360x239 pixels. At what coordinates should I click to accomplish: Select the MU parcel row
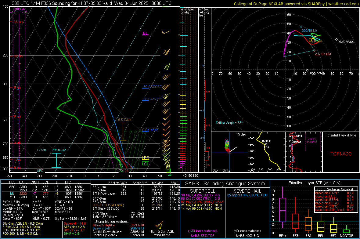tap(46, 197)
